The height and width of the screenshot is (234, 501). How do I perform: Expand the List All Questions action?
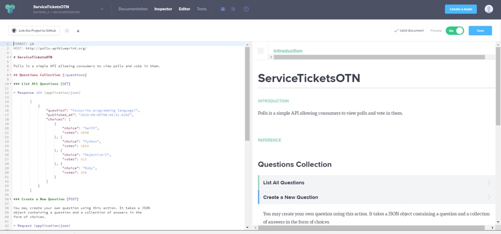[x=376, y=183]
